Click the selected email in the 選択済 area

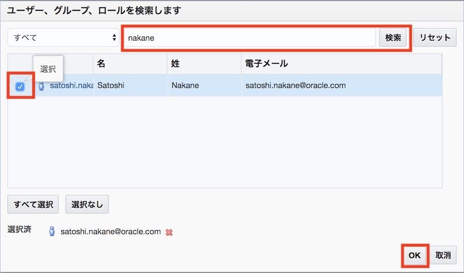pyautogui.click(x=110, y=231)
